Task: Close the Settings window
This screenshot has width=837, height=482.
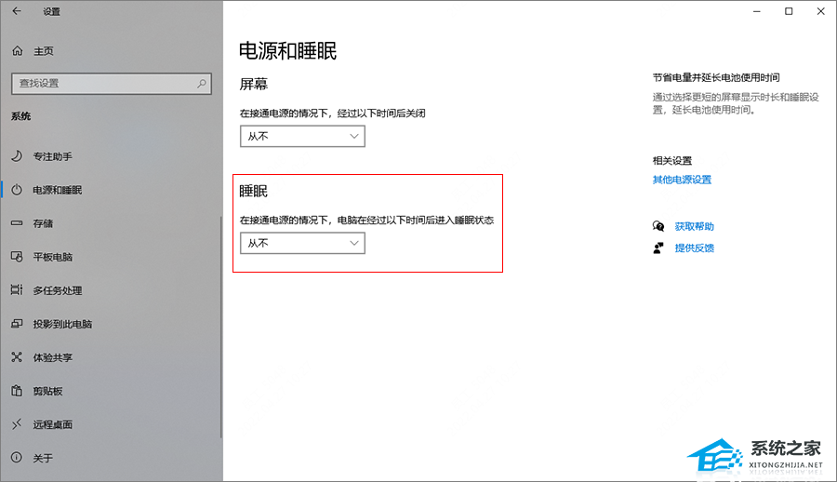Action: click(x=821, y=11)
